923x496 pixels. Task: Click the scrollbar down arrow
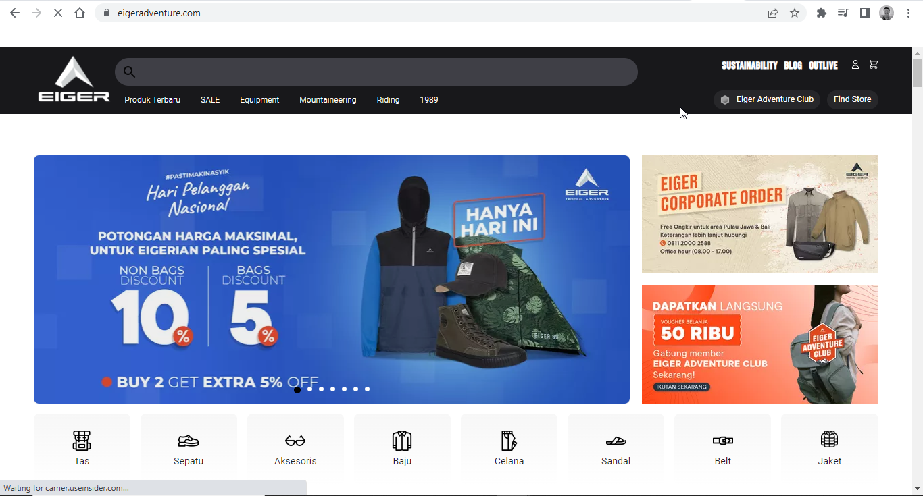(917, 489)
